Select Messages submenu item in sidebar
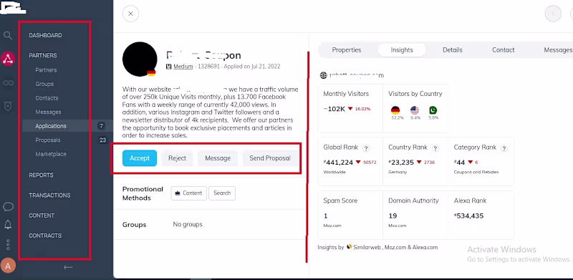 [48, 112]
